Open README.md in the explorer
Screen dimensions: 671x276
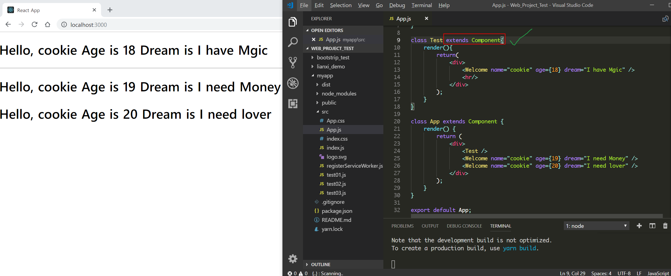(343, 220)
